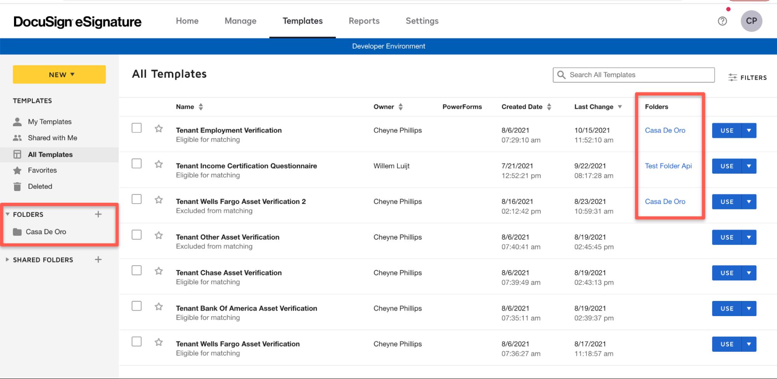The image size is (777, 379).
Task: Sort templates by Name column arrows
Action: 201,107
